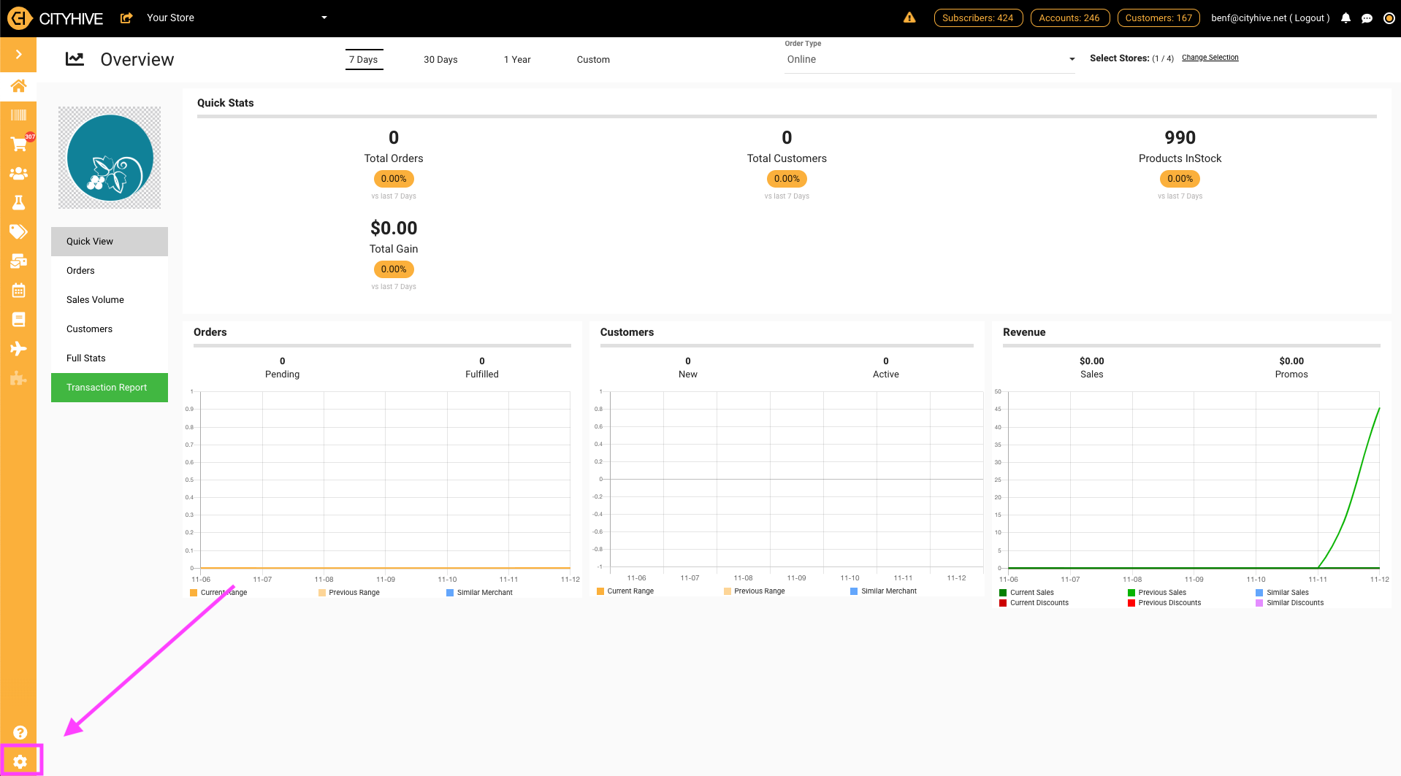Switch to the 30 Days tab

point(440,60)
